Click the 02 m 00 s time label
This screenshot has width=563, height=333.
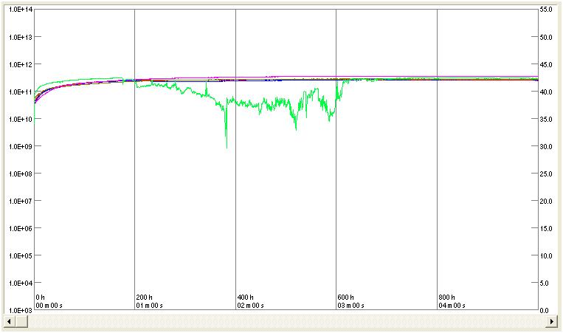250,306
